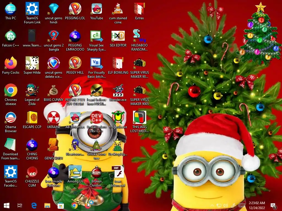Open Task View on the taskbar
282x211 pixels.
(20, 206)
